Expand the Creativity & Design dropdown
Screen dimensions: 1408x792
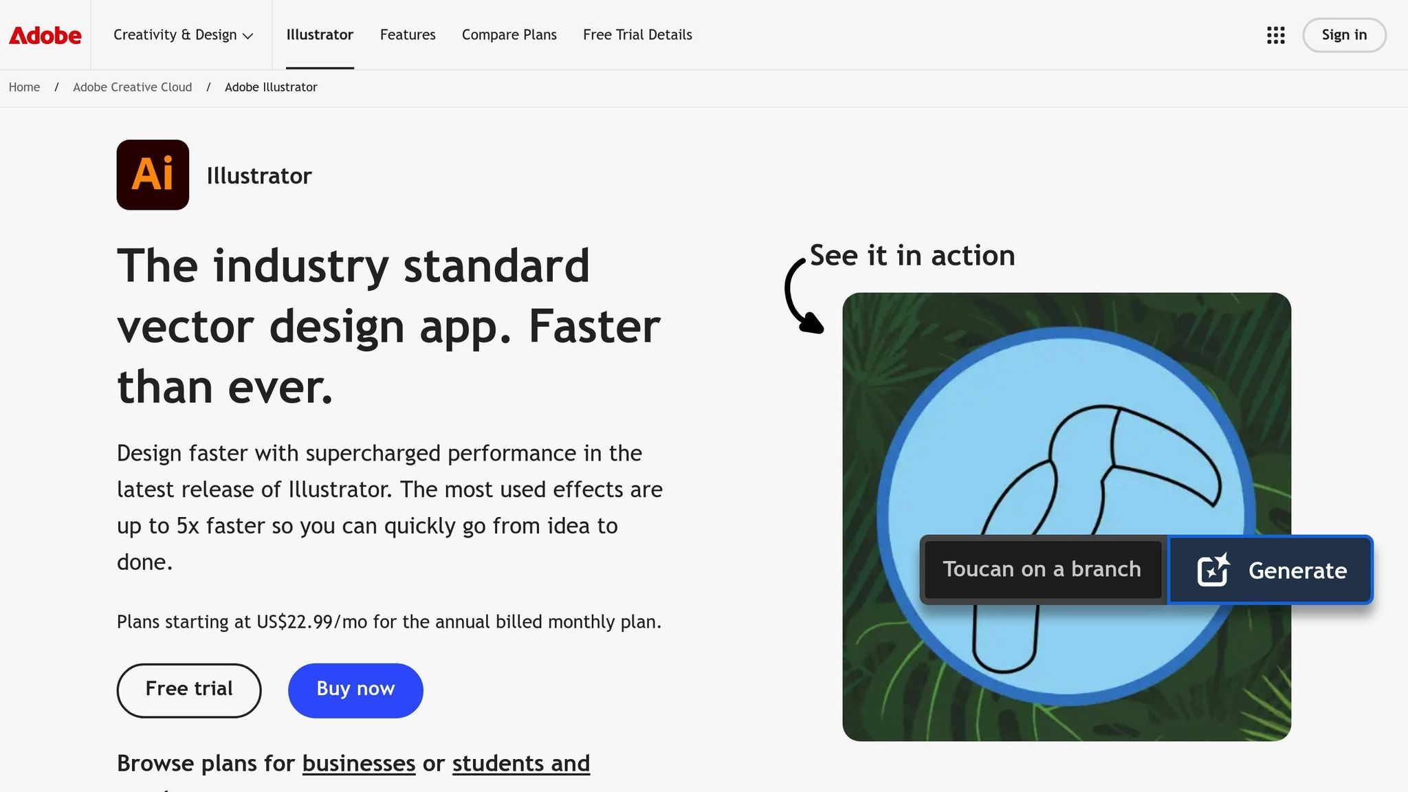[x=182, y=35]
